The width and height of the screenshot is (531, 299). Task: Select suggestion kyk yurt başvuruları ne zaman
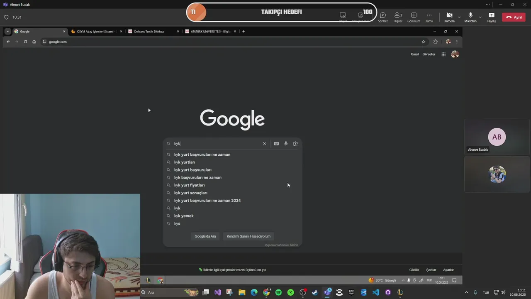pos(232,154)
